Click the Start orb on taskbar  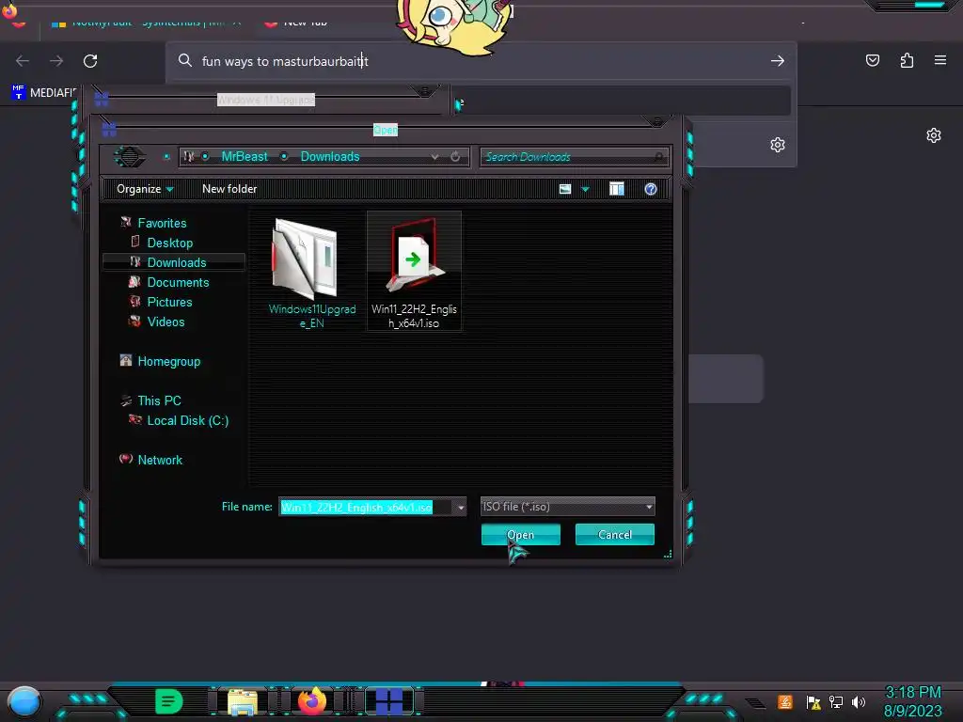(x=24, y=702)
